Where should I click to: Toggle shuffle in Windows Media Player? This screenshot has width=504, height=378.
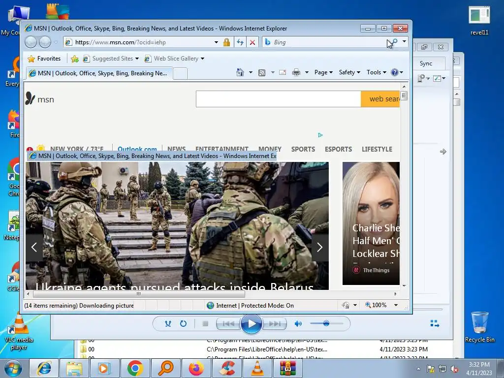coord(168,324)
